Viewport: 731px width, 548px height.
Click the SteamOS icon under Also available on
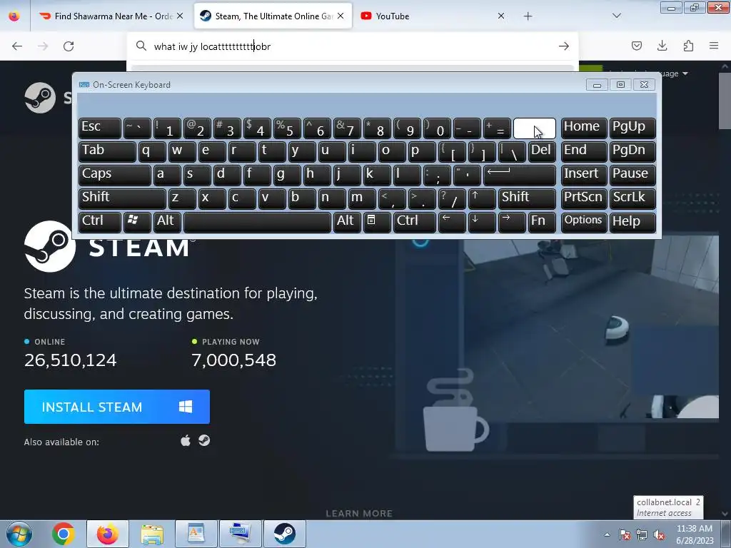click(x=204, y=440)
